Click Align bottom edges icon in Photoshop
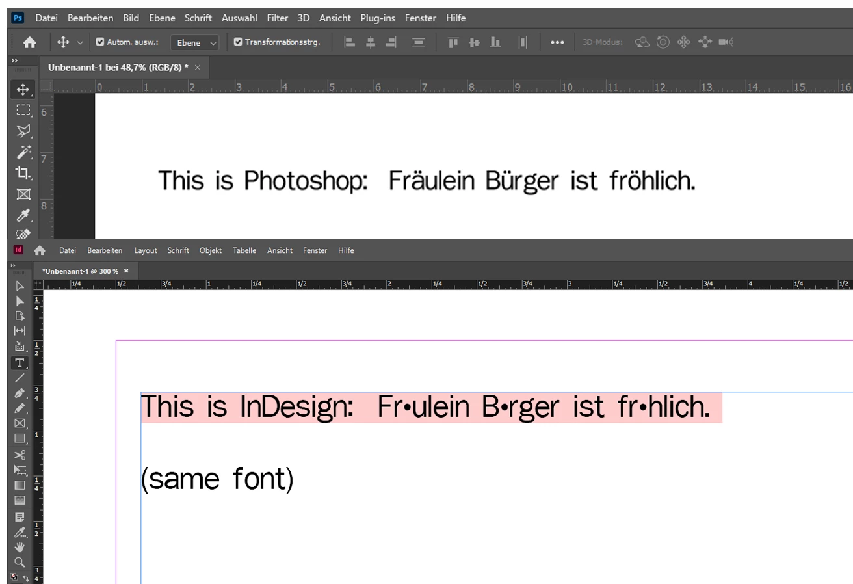The image size is (853, 584). coord(495,42)
